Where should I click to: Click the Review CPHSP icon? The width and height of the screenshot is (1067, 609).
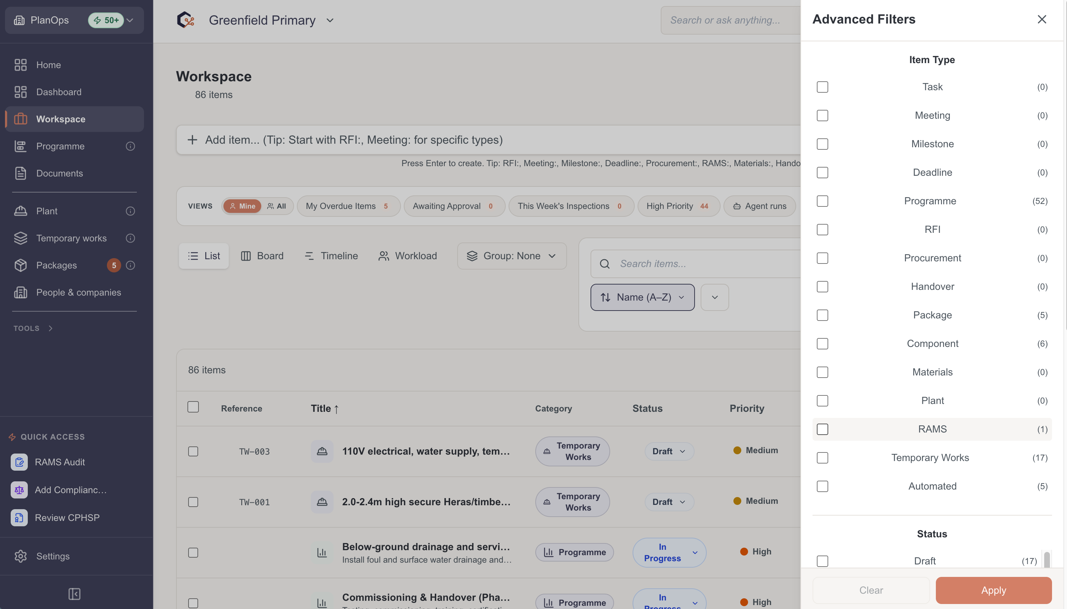point(19,518)
